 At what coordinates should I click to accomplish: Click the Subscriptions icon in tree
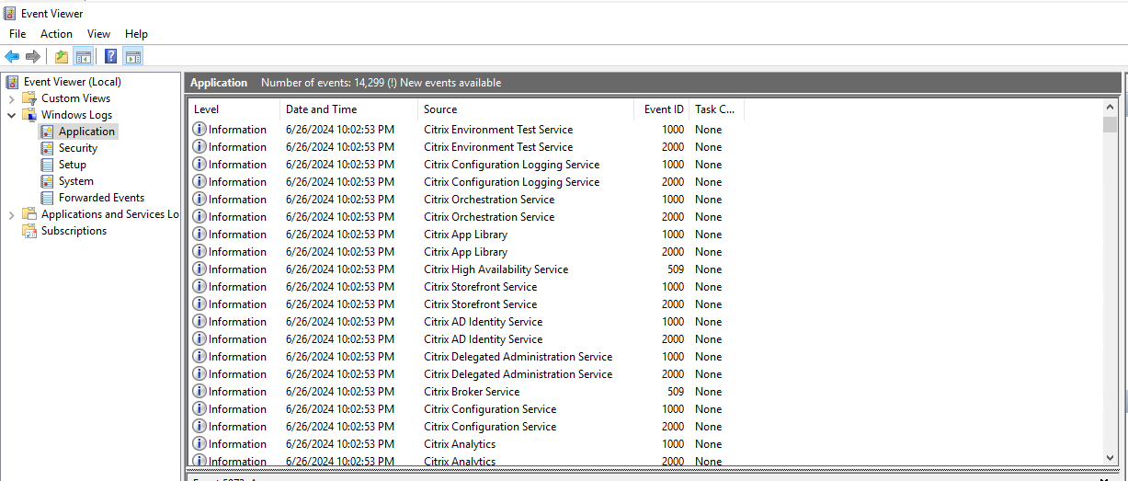click(x=30, y=231)
